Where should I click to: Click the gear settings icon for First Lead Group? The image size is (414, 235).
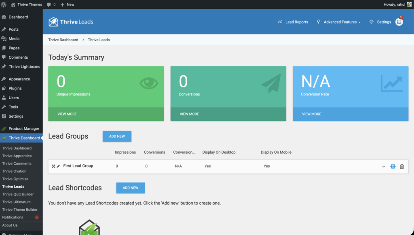coord(393,166)
